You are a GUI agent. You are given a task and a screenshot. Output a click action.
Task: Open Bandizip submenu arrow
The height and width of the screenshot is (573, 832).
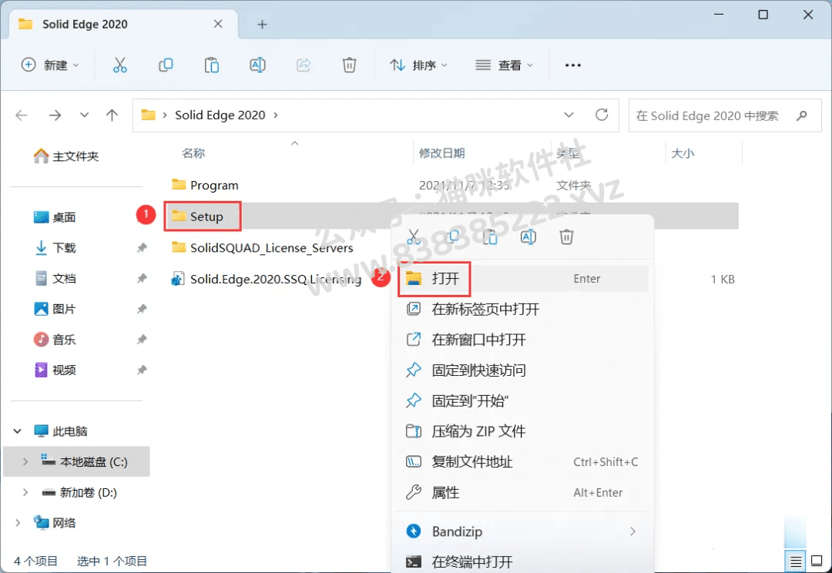pyautogui.click(x=632, y=531)
